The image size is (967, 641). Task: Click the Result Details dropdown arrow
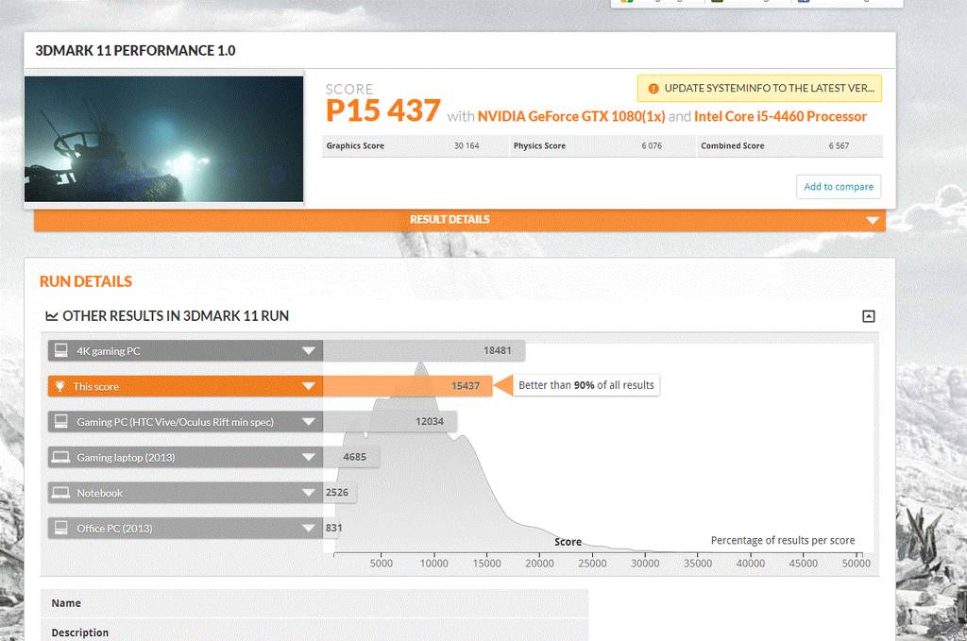click(x=872, y=220)
